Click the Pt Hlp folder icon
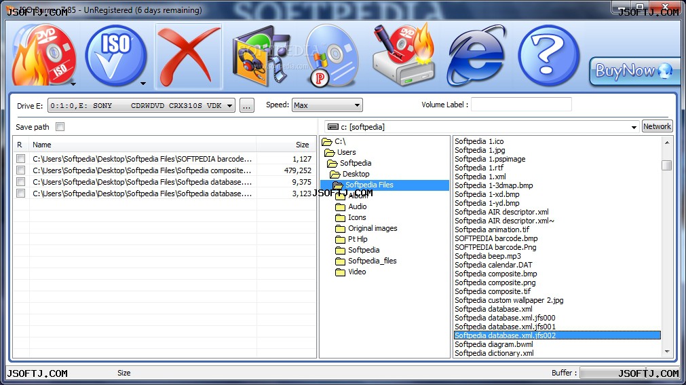The image size is (686, 385). pyautogui.click(x=341, y=240)
